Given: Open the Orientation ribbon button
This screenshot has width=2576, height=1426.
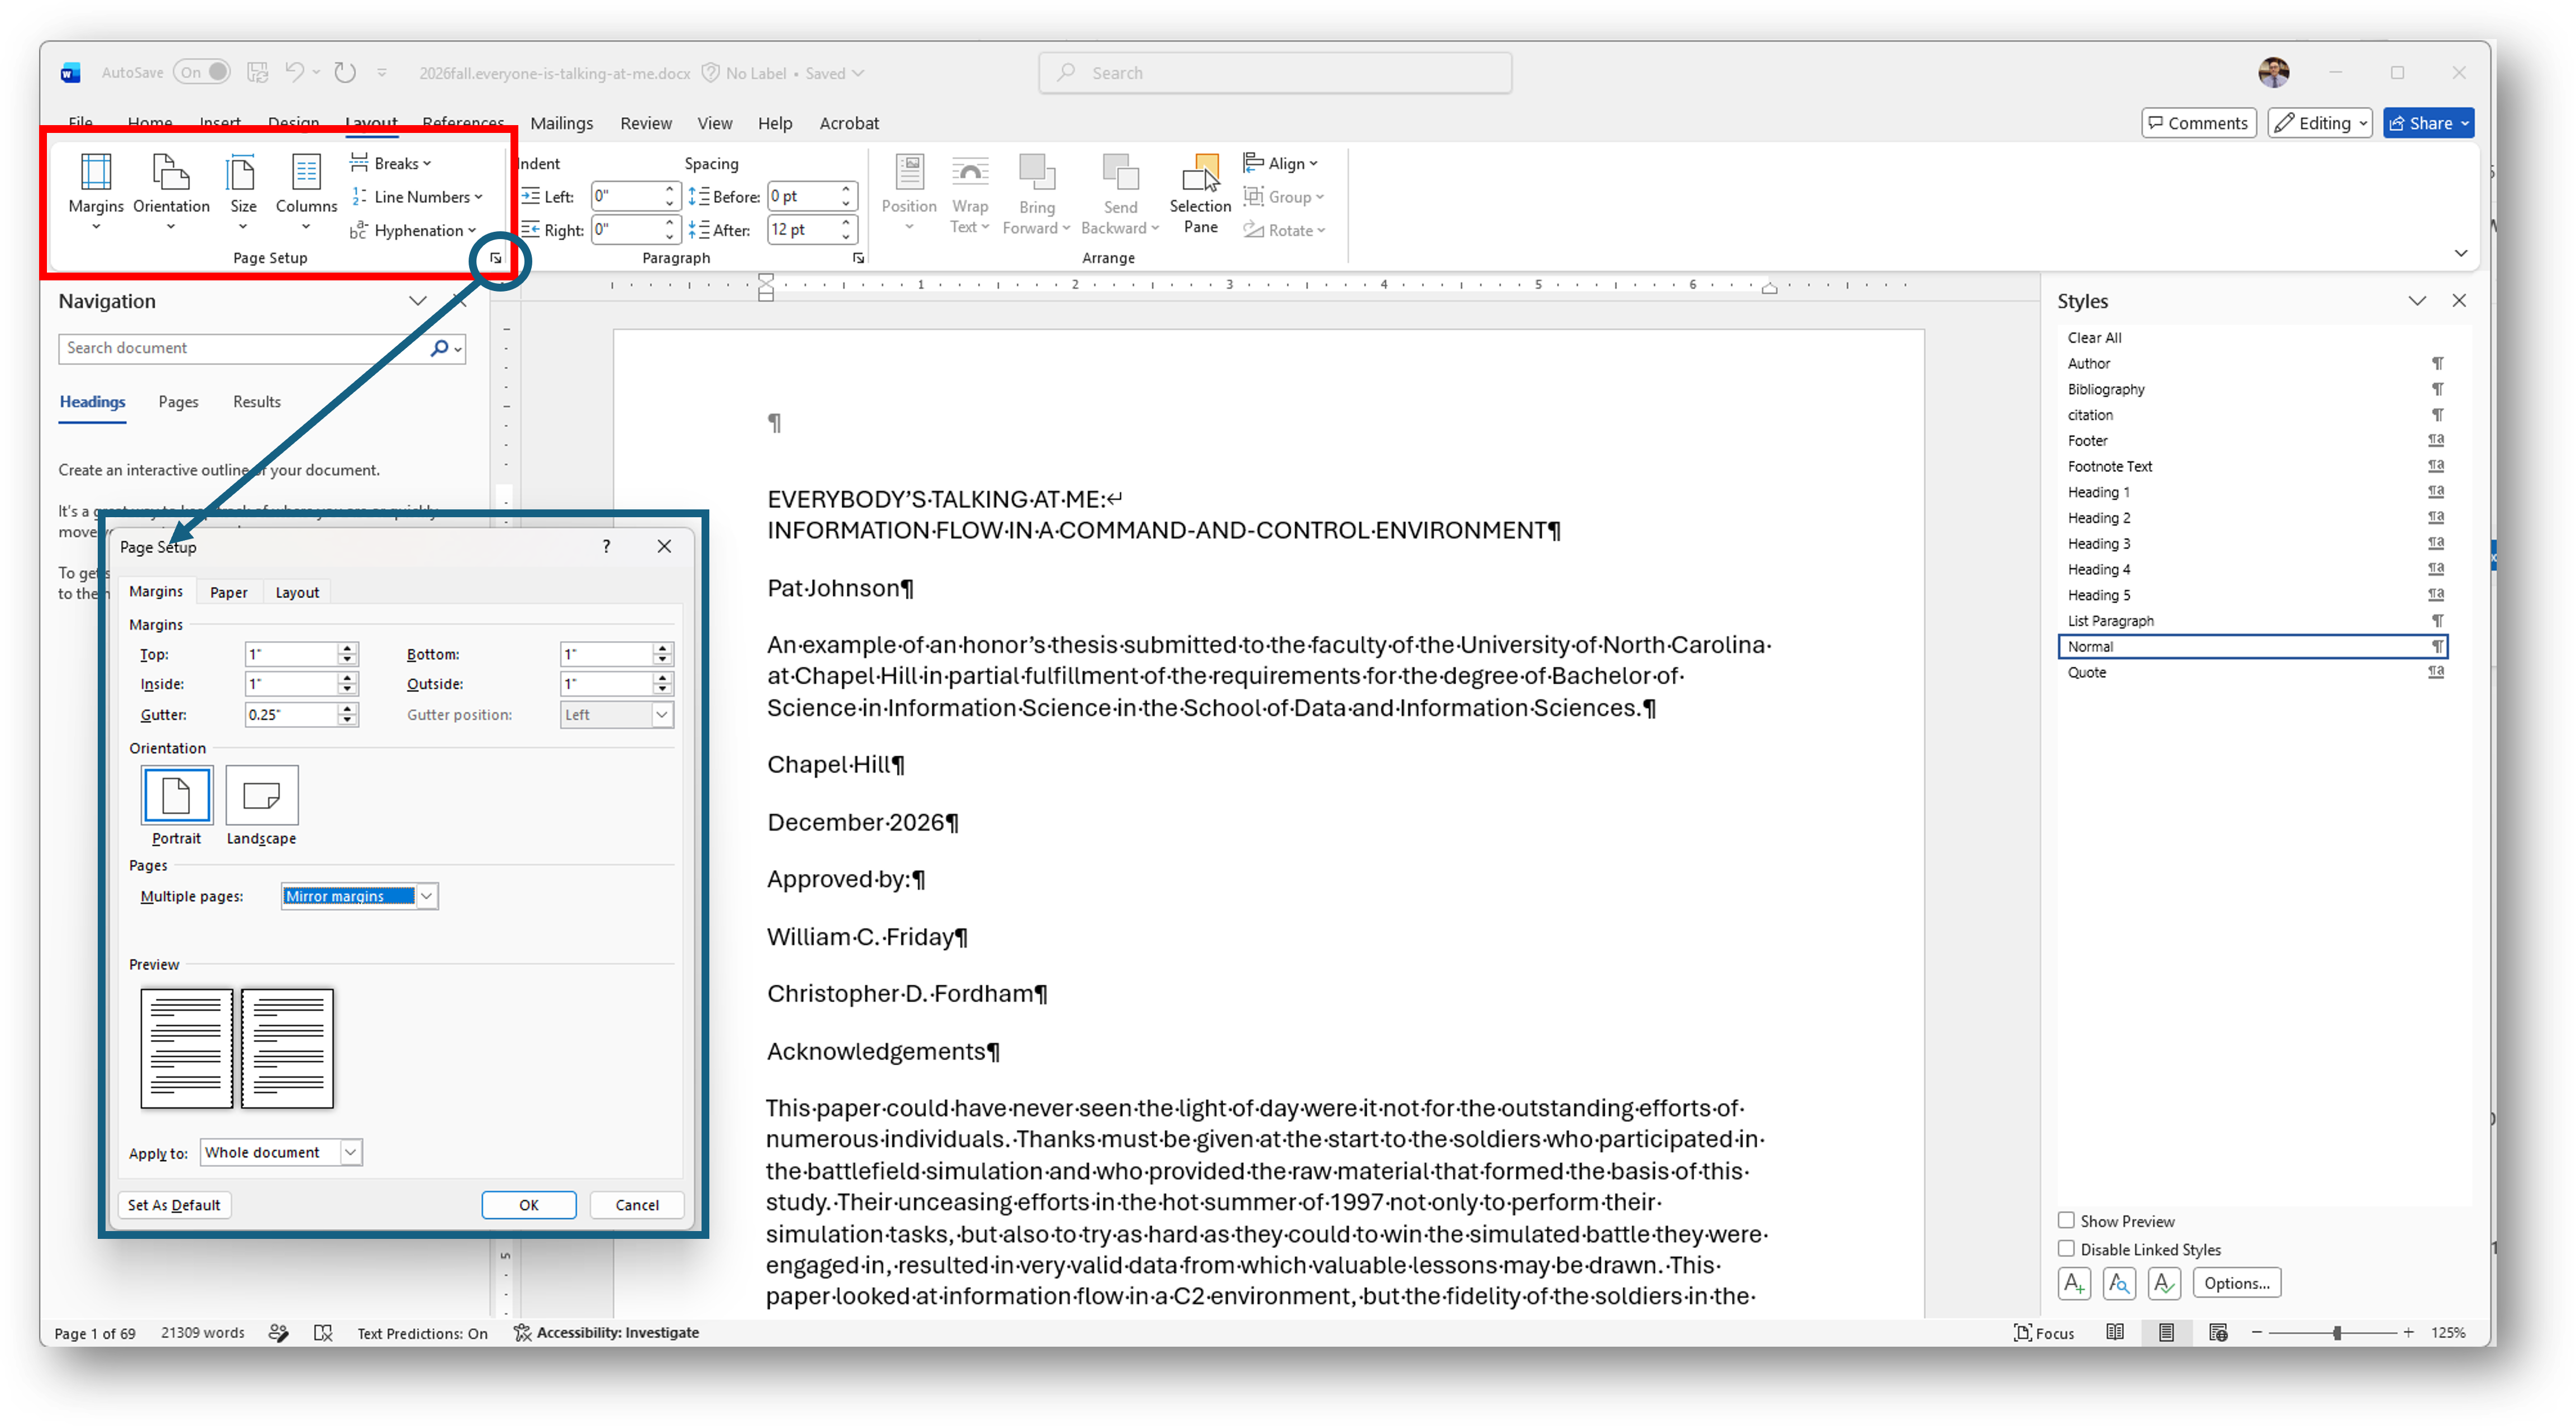Looking at the screenshot, I should [171, 193].
